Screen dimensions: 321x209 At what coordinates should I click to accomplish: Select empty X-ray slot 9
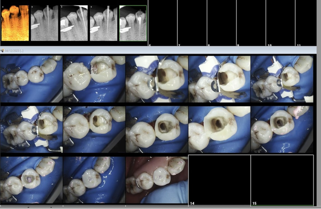[x=251, y=23]
